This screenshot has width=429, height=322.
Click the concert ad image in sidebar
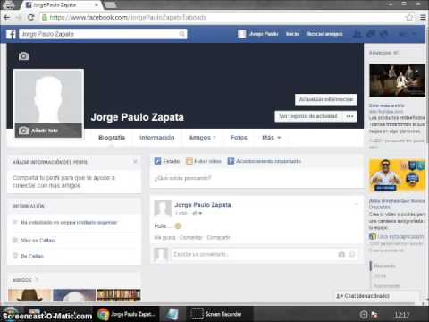pos(397,80)
